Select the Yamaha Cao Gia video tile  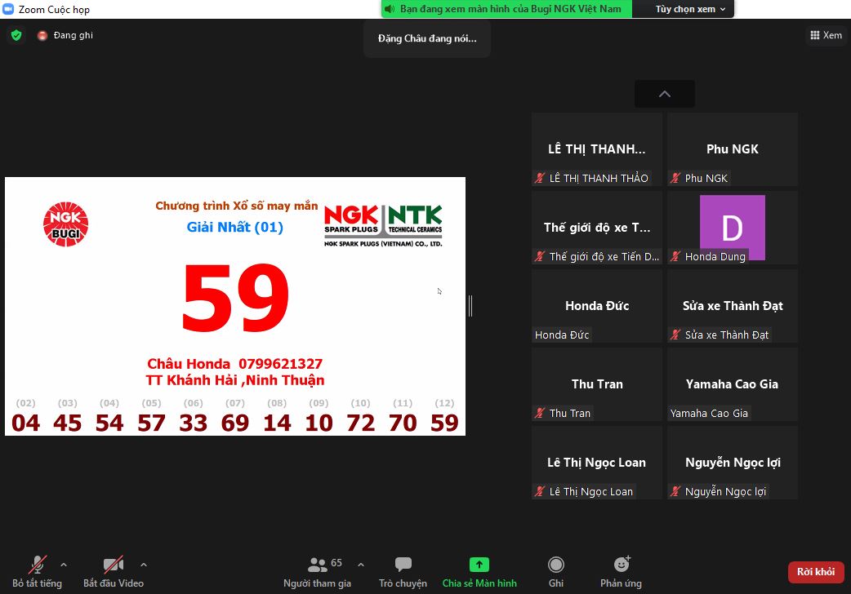point(732,384)
